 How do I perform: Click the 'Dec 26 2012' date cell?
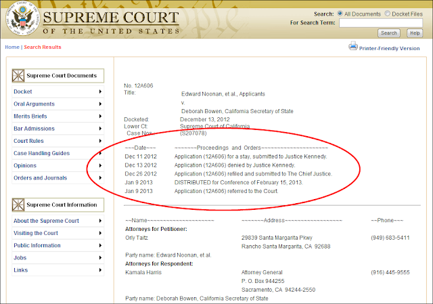pyautogui.click(x=141, y=174)
